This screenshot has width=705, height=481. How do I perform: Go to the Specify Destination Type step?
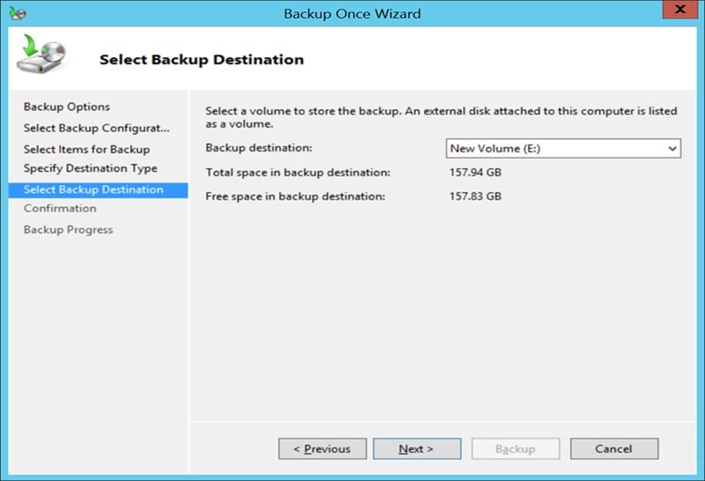[91, 168]
